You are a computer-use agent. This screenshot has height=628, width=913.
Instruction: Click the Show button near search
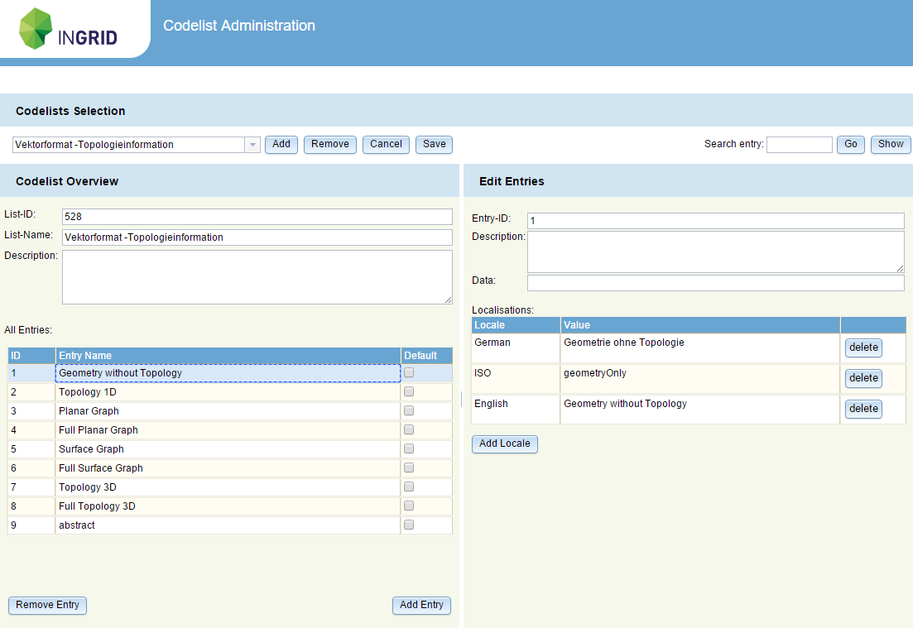(x=891, y=144)
